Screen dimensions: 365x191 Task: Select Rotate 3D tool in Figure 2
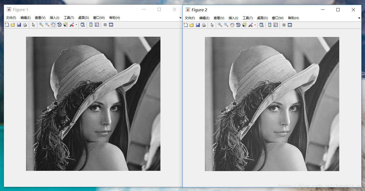click(x=238, y=25)
